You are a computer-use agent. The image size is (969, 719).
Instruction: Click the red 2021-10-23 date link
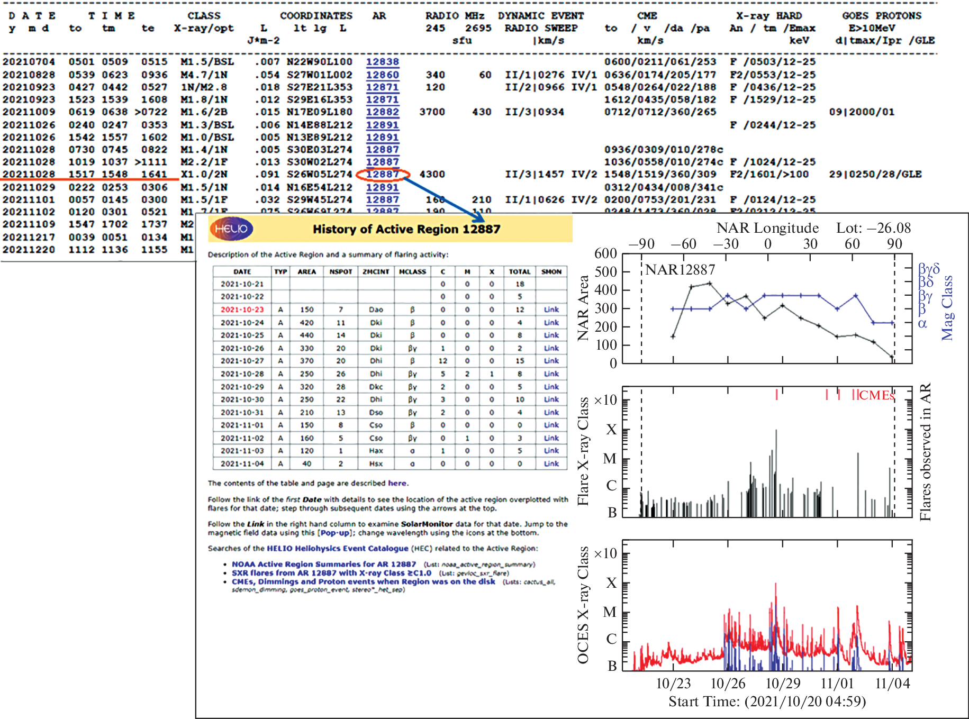click(242, 310)
